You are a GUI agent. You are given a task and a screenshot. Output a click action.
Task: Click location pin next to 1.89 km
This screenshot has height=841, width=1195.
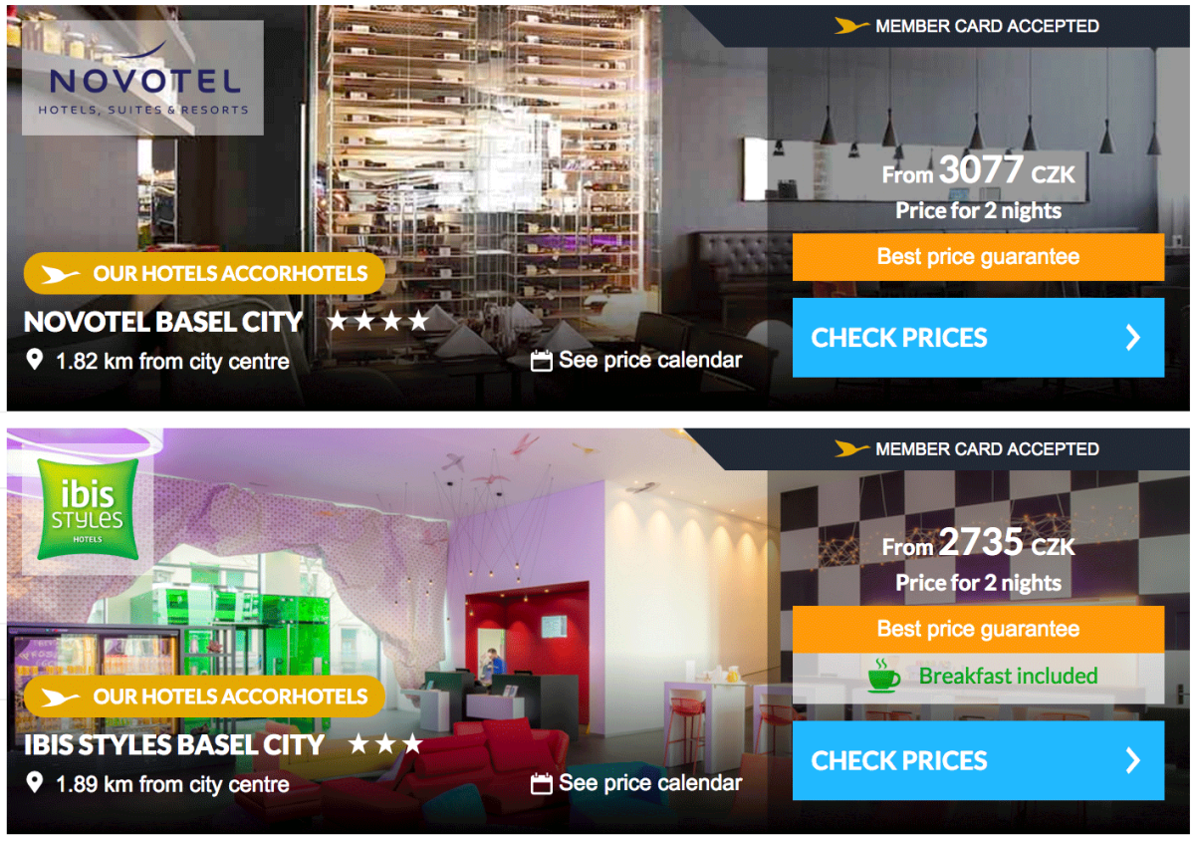[35, 783]
